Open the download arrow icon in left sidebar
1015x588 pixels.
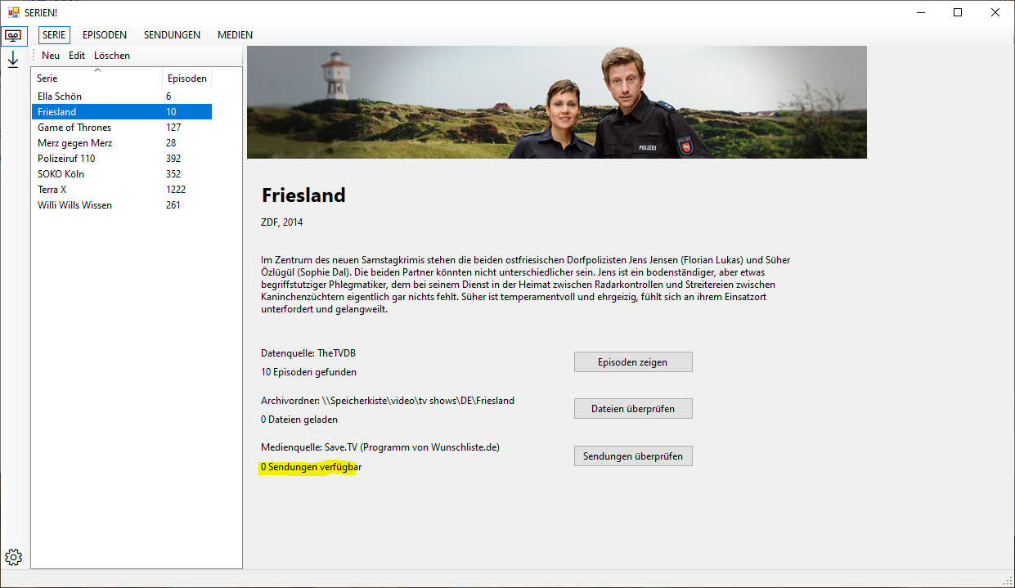click(x=12, y=60)
